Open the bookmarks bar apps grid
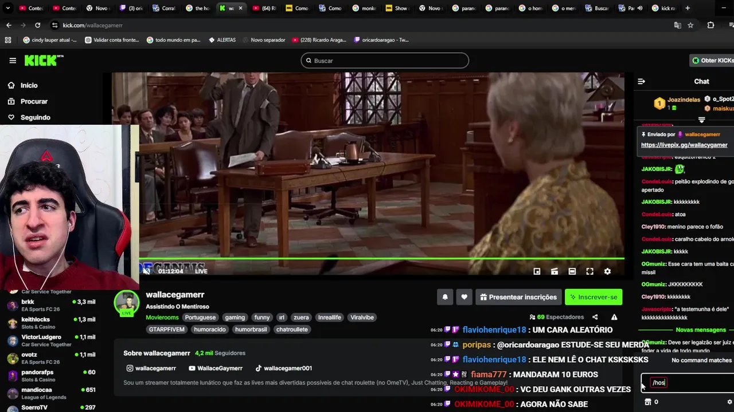Viewport: 734px width, 412px height. tap(8, 40)
